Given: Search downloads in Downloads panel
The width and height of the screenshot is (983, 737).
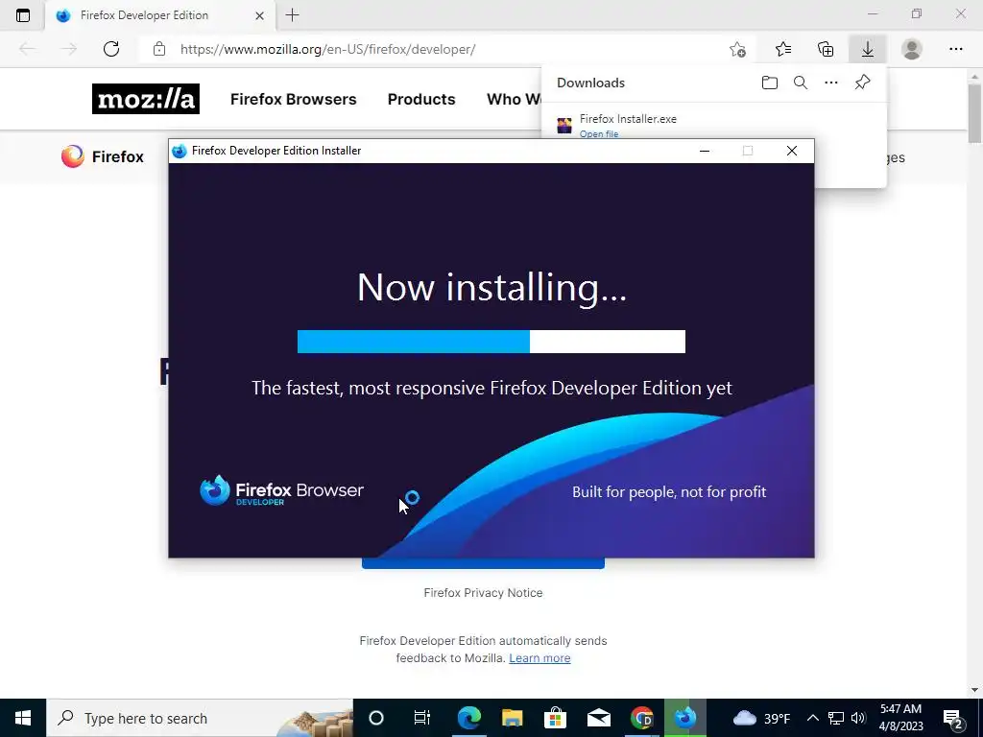Looking at the screenshot, I should [x=801, y=83].
